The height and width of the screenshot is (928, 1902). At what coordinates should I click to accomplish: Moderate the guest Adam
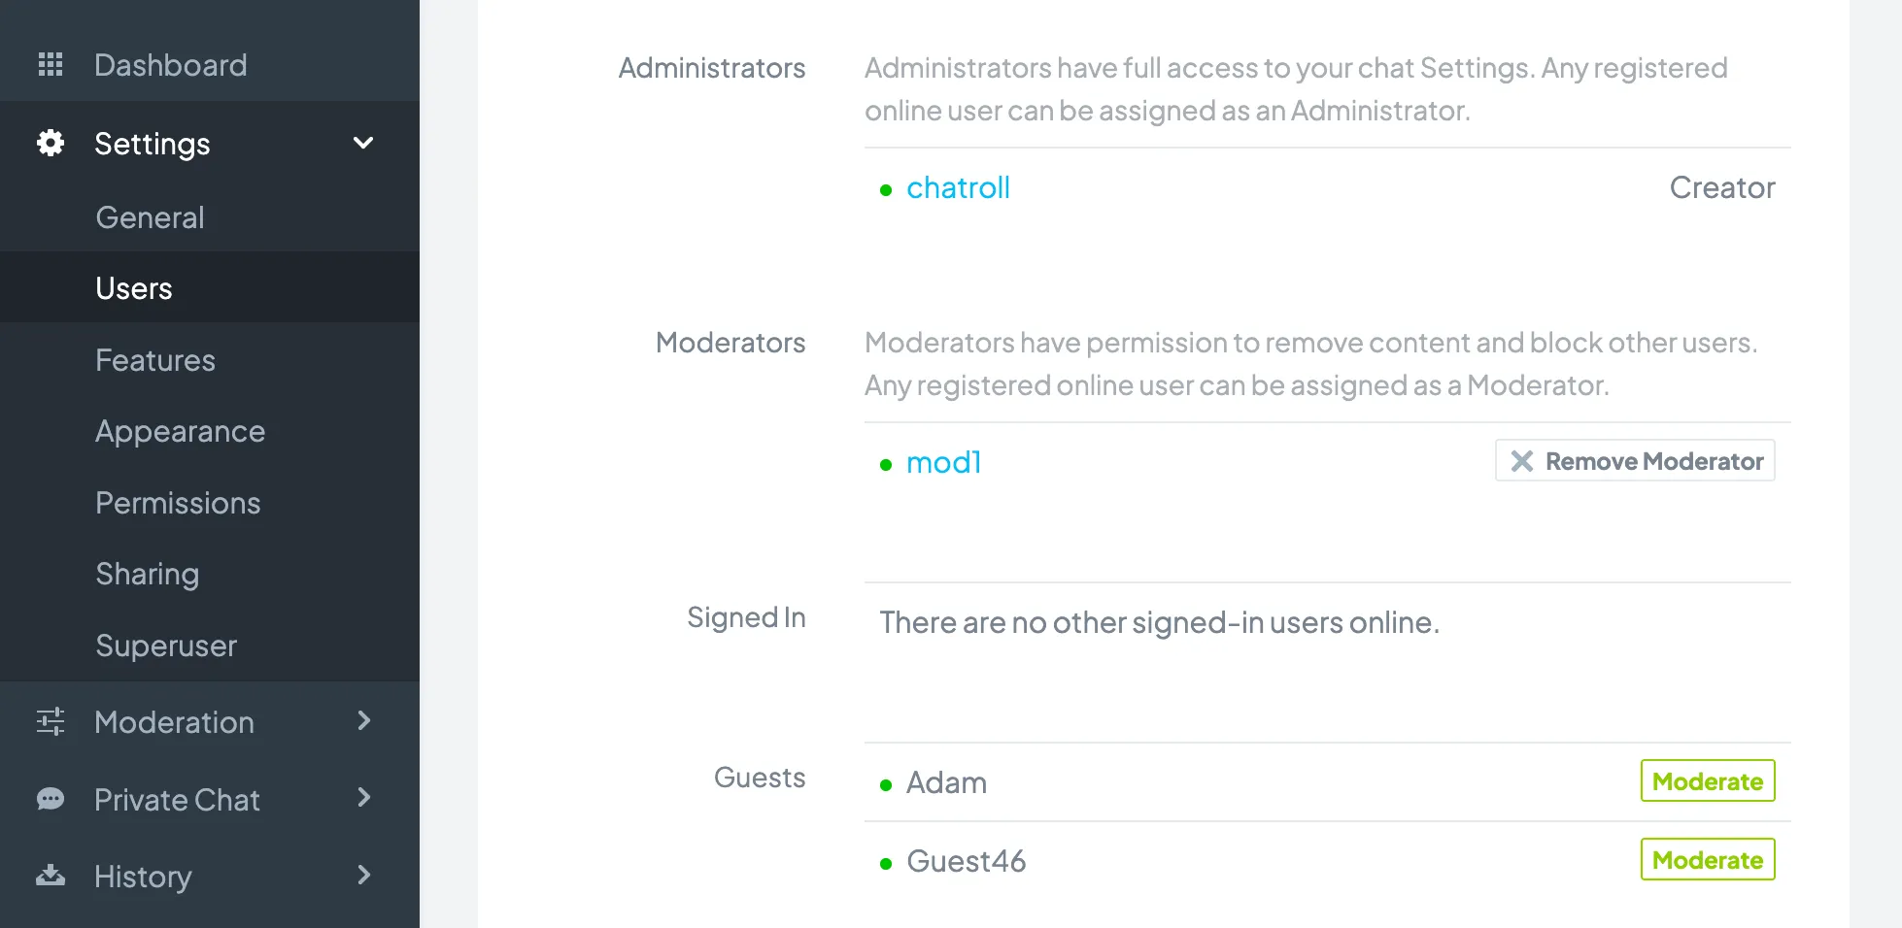pyautogui.click(x=1708, y=780)
